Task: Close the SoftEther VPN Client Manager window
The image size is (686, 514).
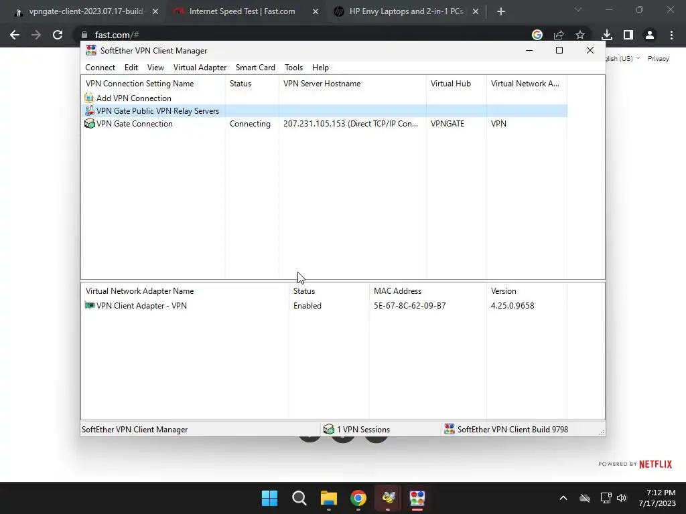Action: click(590, 50)
